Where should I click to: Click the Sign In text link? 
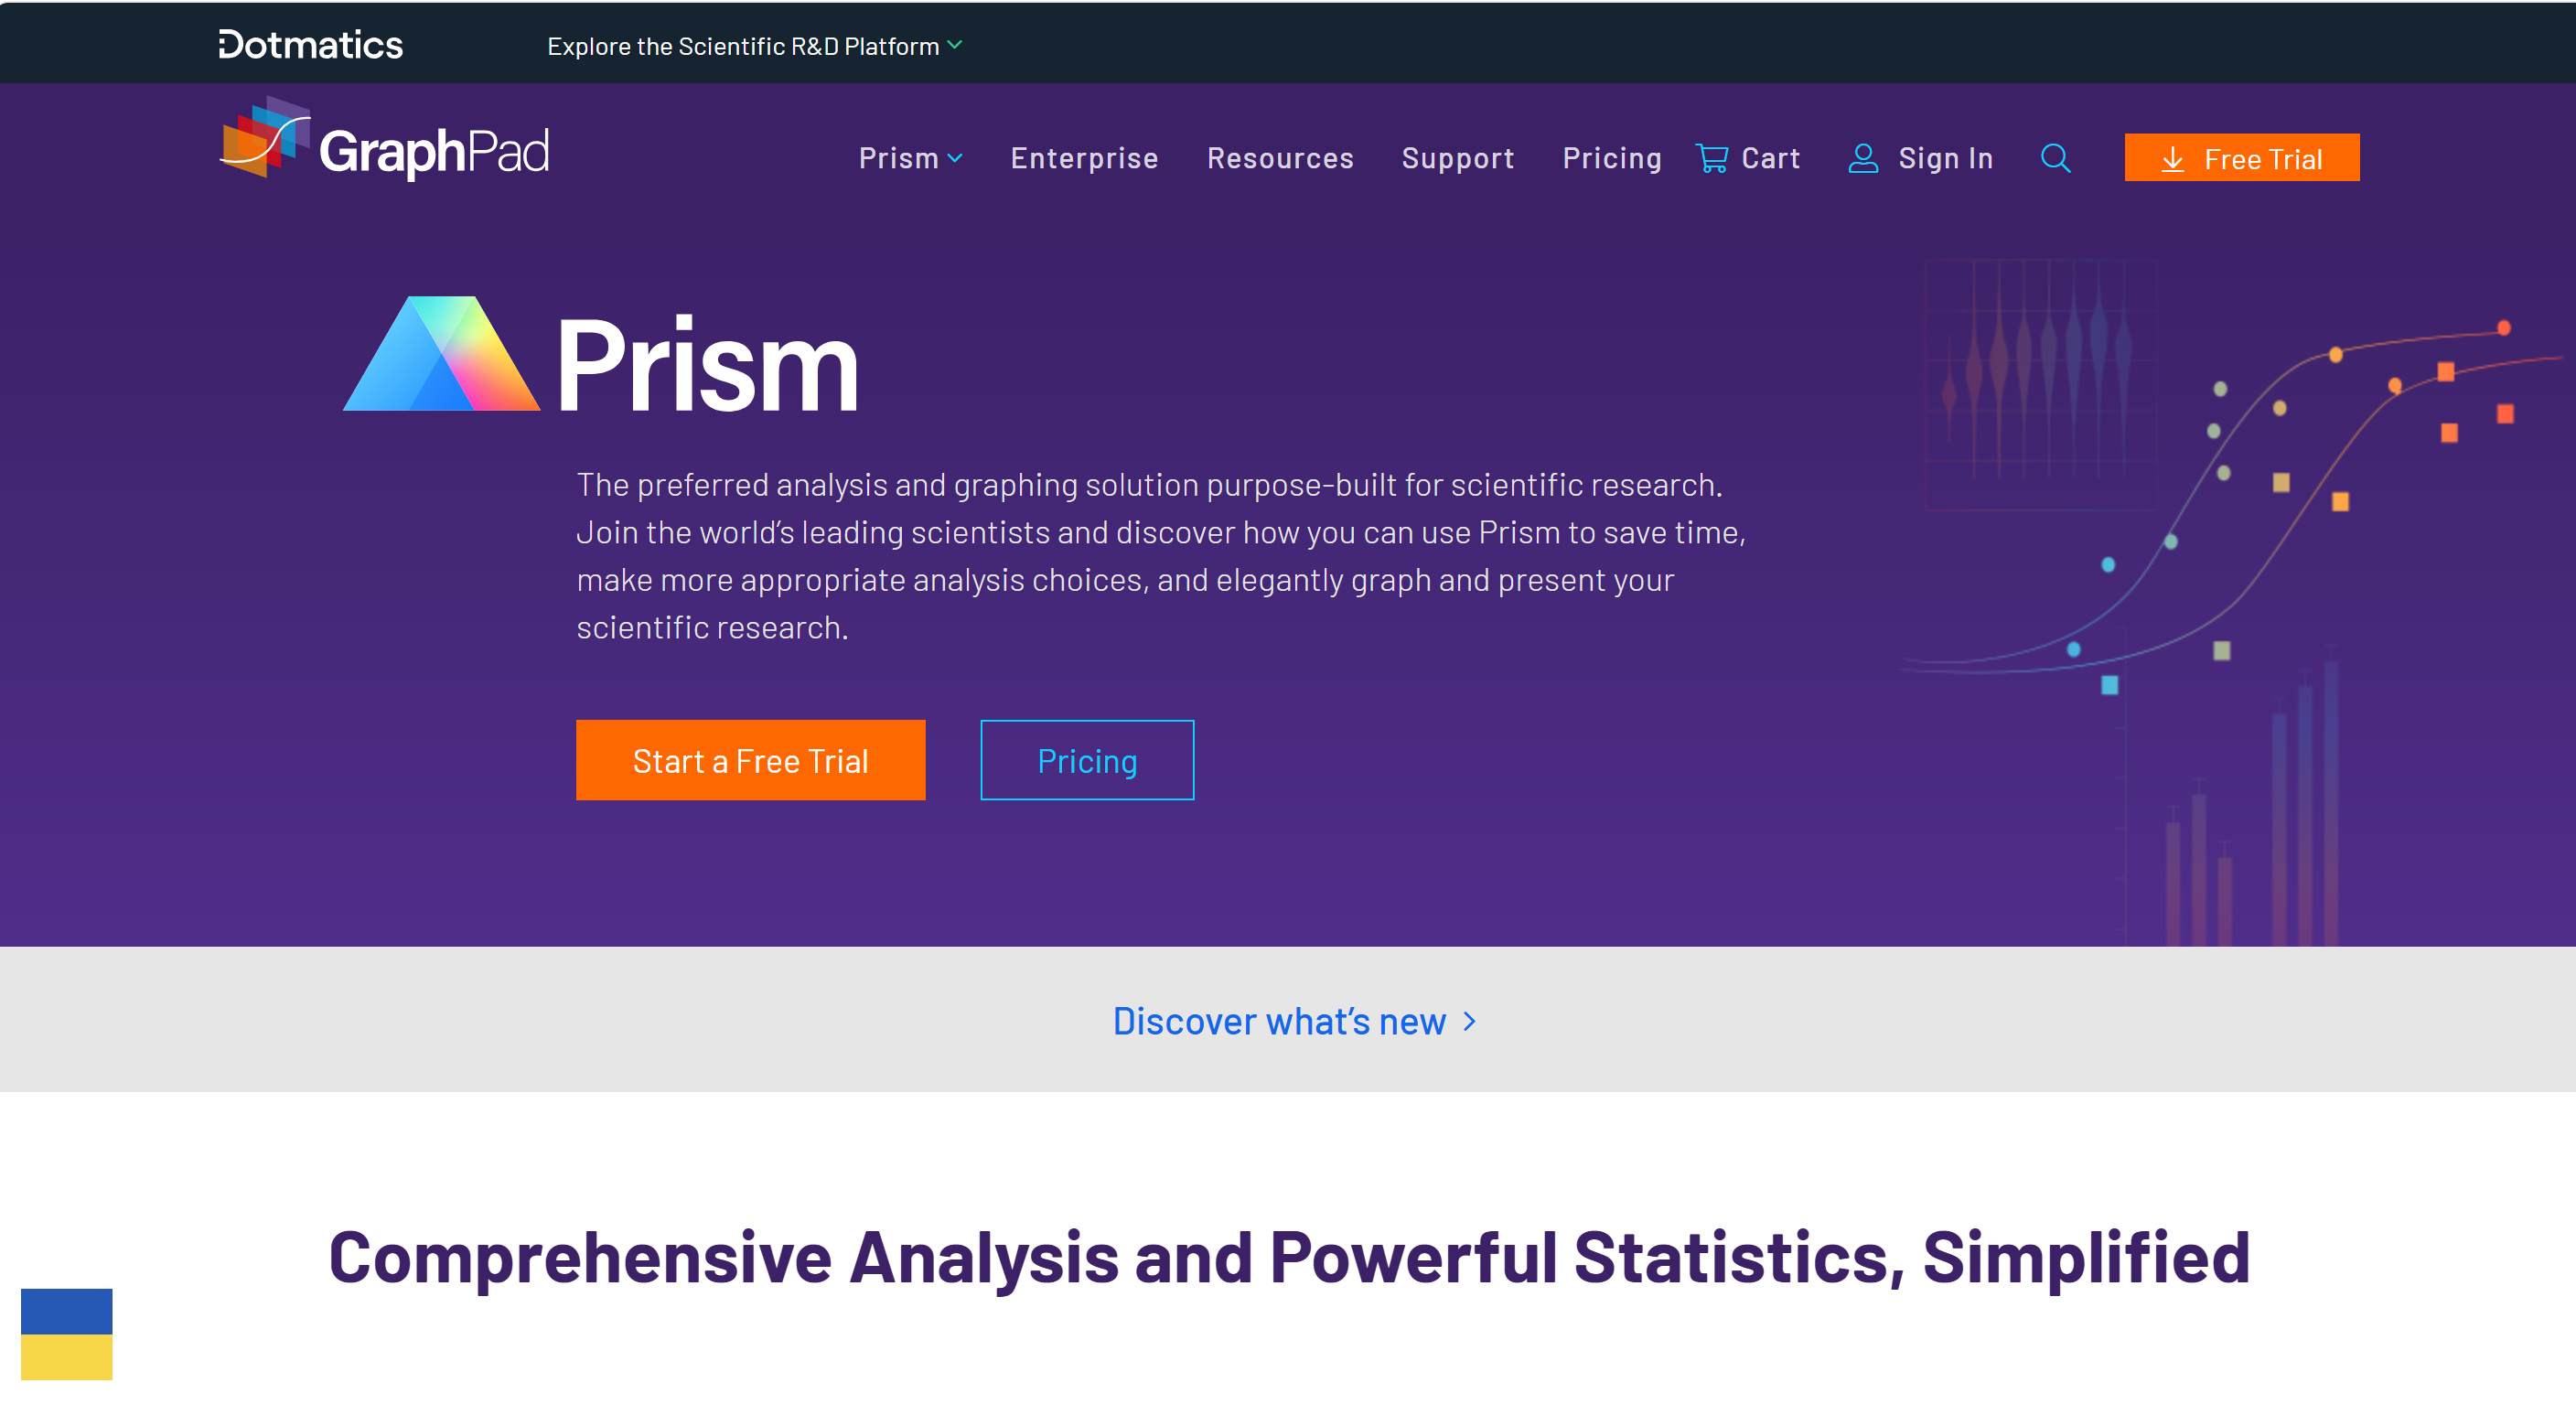coord(1945,158)
